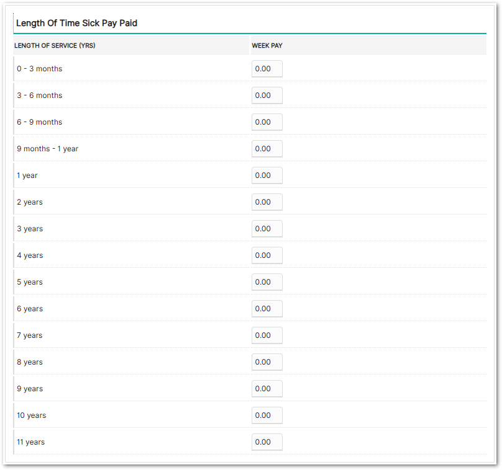Select the 6 years week pay field

[267, 309]
